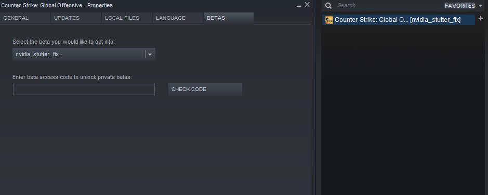
Task: Click the beta access code input field
Action: (x=84, y=89)
